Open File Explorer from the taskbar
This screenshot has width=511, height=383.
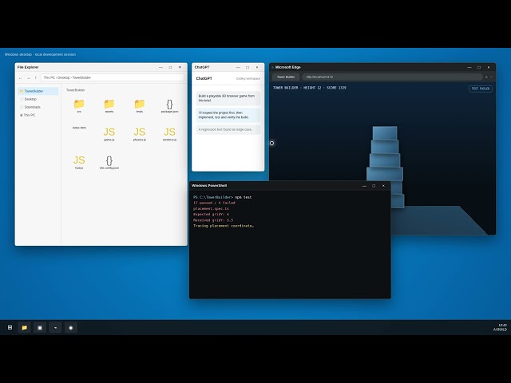25,328
